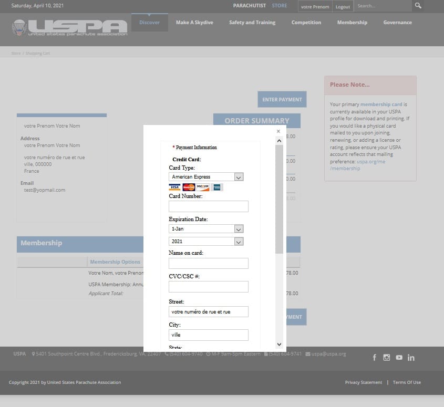Click the Visa card logo
The height and width of the screenshot is (407, 444).
(x=175, y=187)
